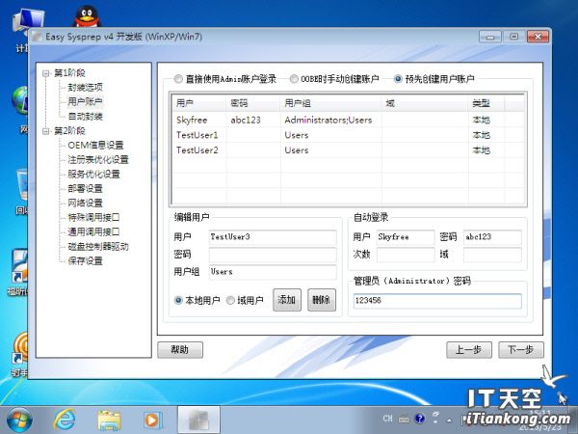
Task: Click the 添加 button
Action: (287, 300)
